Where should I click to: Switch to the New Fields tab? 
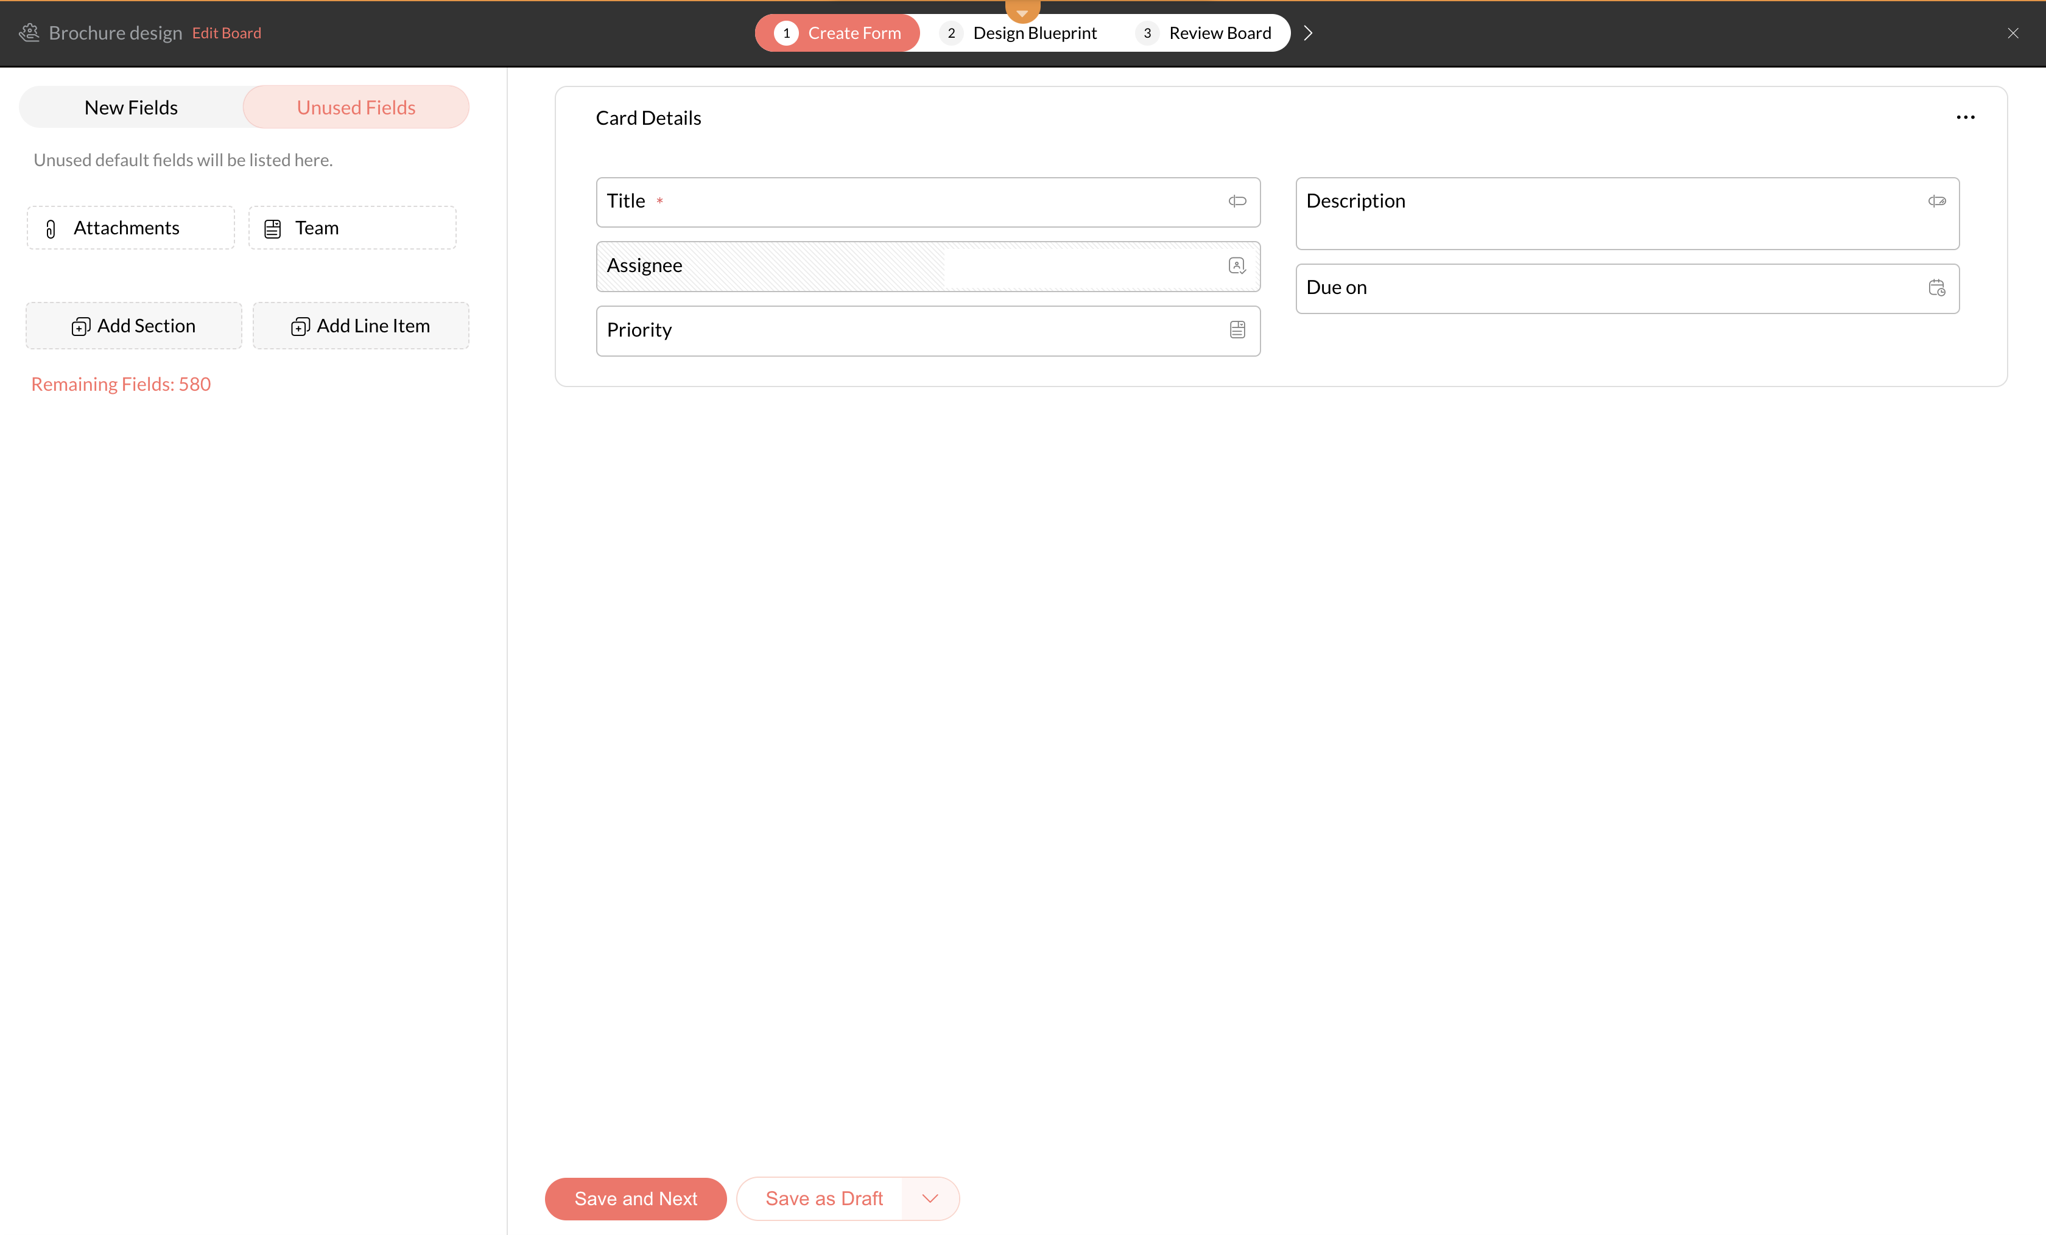131,107
